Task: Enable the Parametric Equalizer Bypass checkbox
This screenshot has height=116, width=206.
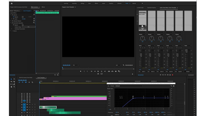Action: pos(23,25)
